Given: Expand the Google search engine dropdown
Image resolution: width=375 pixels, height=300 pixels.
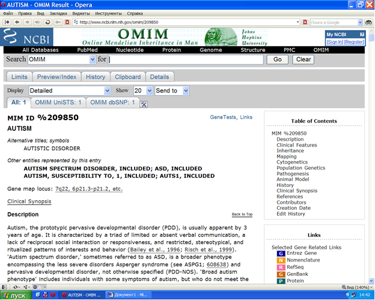Looking at the screenshot, I should [360, 22].
